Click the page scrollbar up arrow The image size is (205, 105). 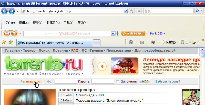click(x=202, y=50)
